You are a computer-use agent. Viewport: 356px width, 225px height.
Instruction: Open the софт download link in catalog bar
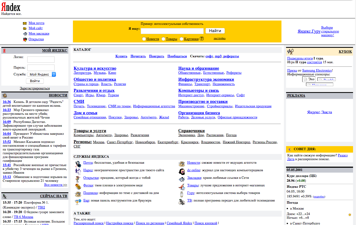pos(209,56)
